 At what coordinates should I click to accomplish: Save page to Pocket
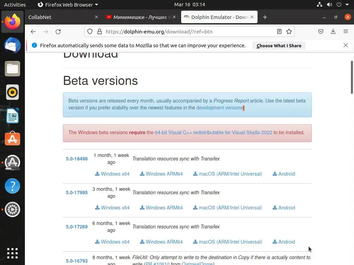[x=321, y=31]
